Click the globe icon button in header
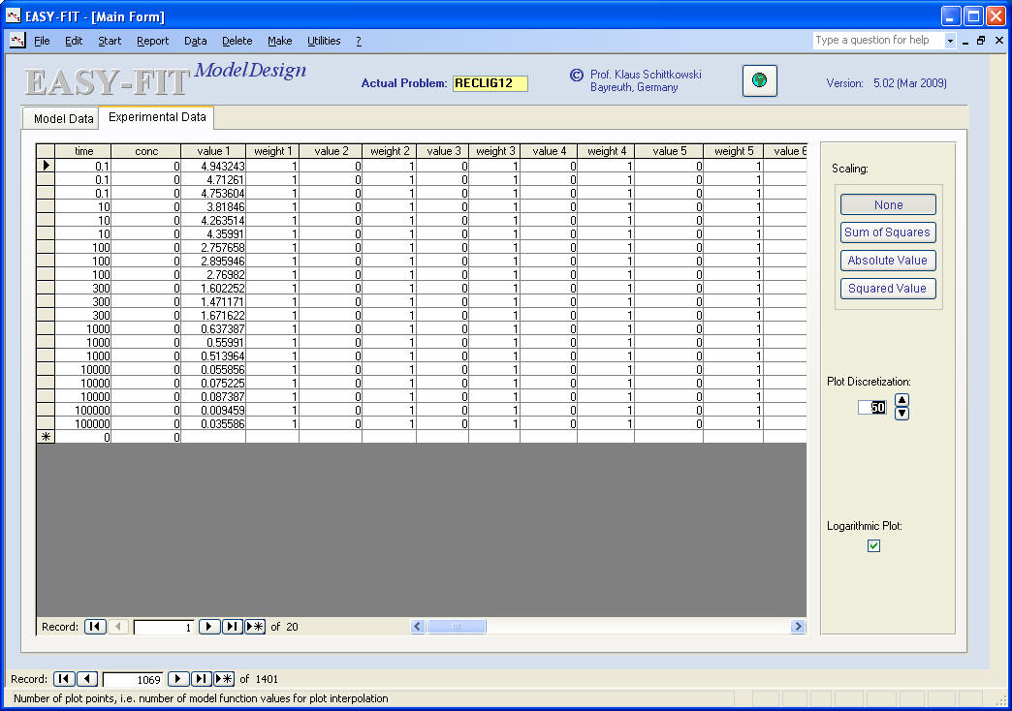Image resolution: width=1012 pixels, height=711 pixels. pyautogui.click(x=759, y=81)
